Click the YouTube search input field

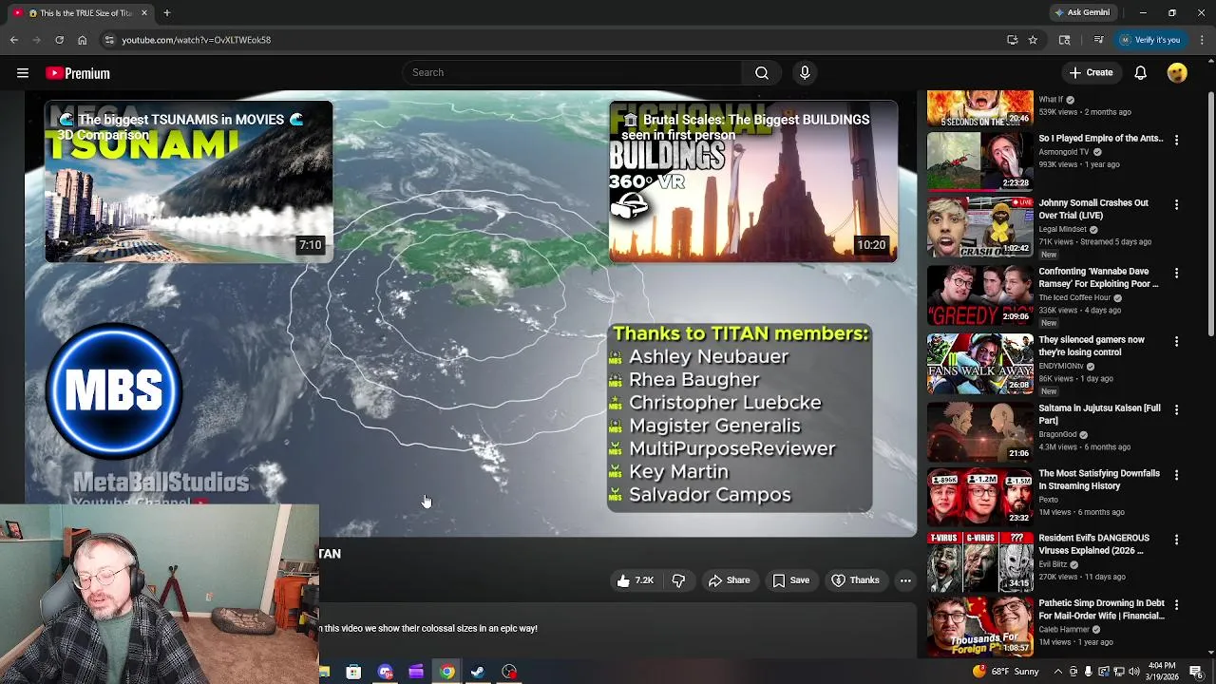(x=573, y=73)
